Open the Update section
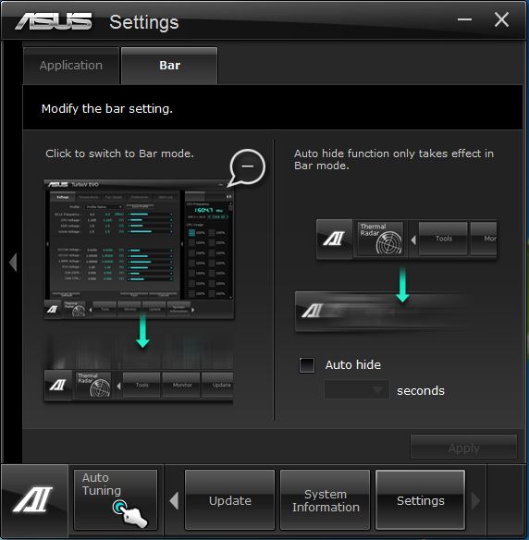This screenshot has width=529, height=540. (x=229, y=500)
